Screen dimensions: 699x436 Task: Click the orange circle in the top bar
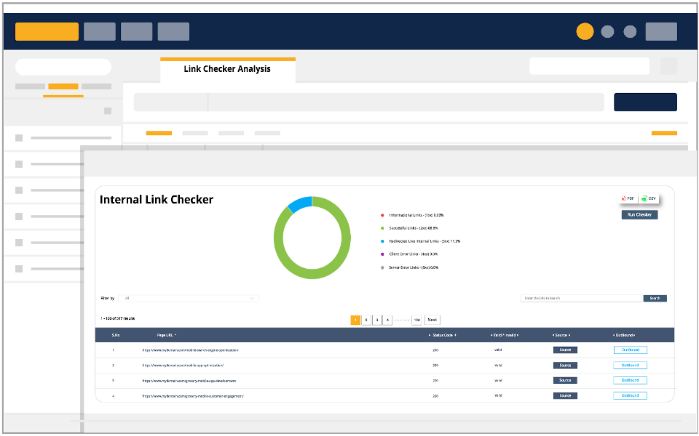coord(585,31)
